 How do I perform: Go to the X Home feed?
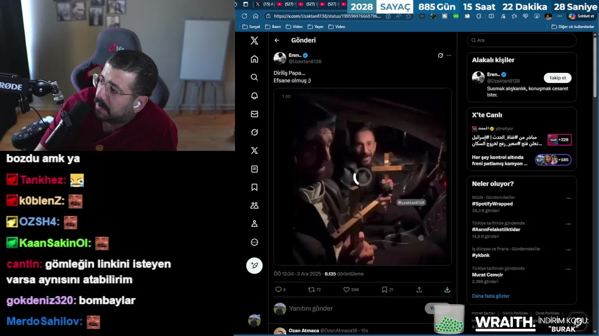[254, 59]
